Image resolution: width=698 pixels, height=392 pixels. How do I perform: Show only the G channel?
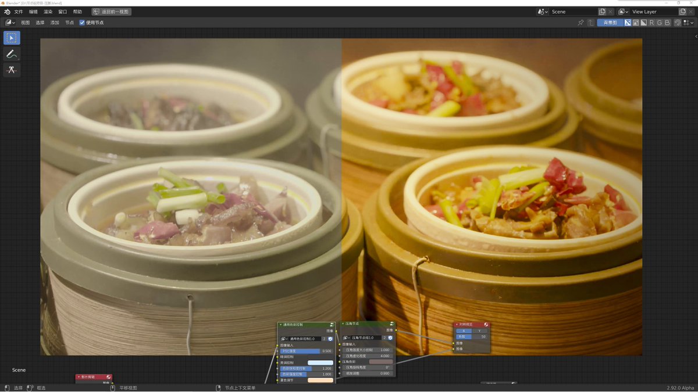(x=660, y=23)
